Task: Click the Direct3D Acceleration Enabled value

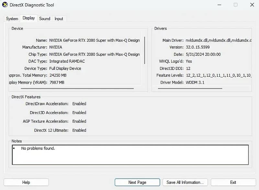Action: click(x=79, y=113)
